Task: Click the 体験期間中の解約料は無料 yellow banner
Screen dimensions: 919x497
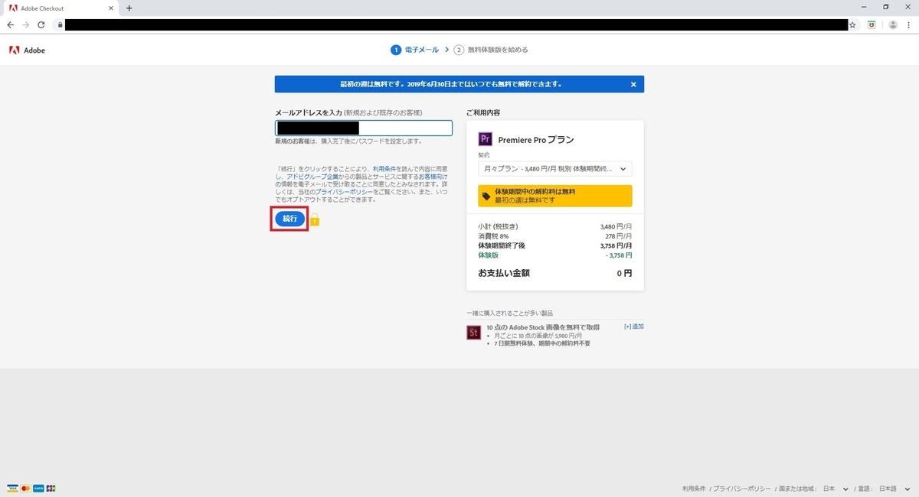Action: (x=555, y=196)
